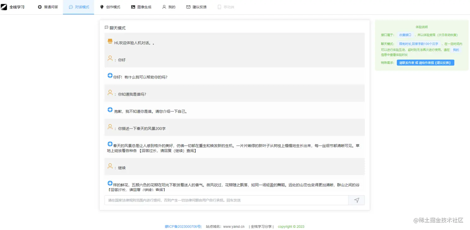Click the 接口属于： label
470x230 pixels.
click(388, 35)
